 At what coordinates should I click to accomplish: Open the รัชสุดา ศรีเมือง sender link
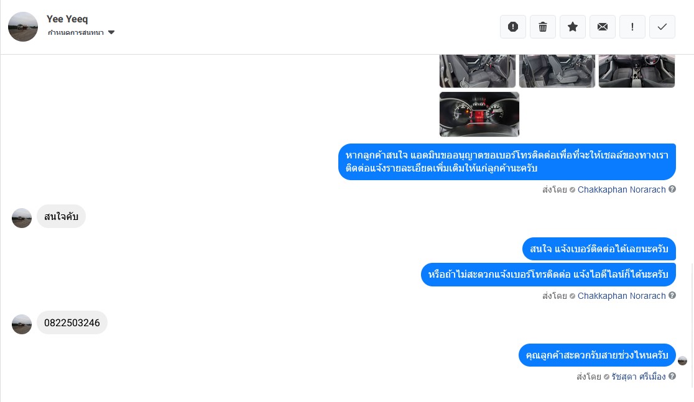tap(638, 377)
